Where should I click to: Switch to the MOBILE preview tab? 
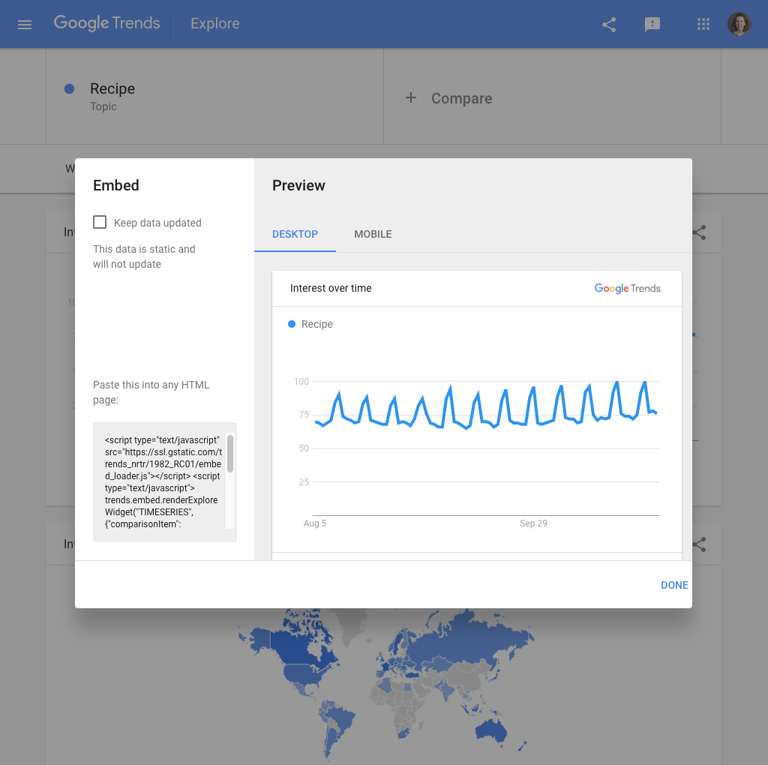[x=373, y=234]
